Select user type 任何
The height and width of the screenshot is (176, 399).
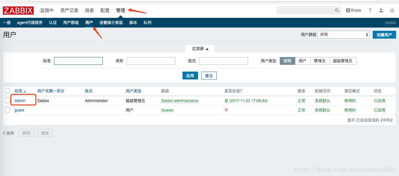[x=288, y=61]
